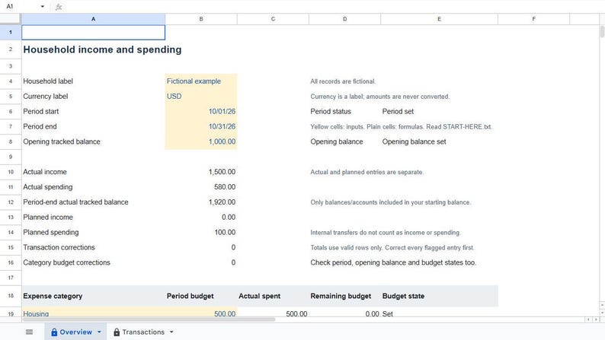Select Period-end balance value 1,920.00

(201, 202)
